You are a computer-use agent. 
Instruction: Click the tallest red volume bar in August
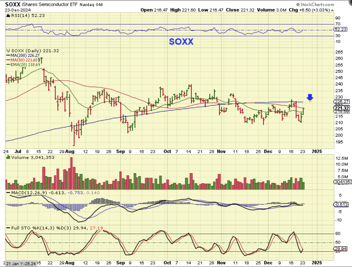point(72,174)
